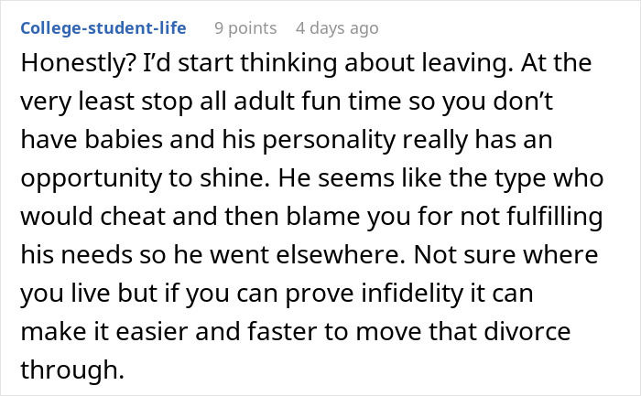Click the phrase blame you for not fulfilling

444,217
